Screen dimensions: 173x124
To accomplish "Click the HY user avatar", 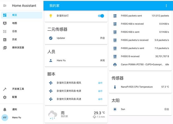I will [5, 118].
